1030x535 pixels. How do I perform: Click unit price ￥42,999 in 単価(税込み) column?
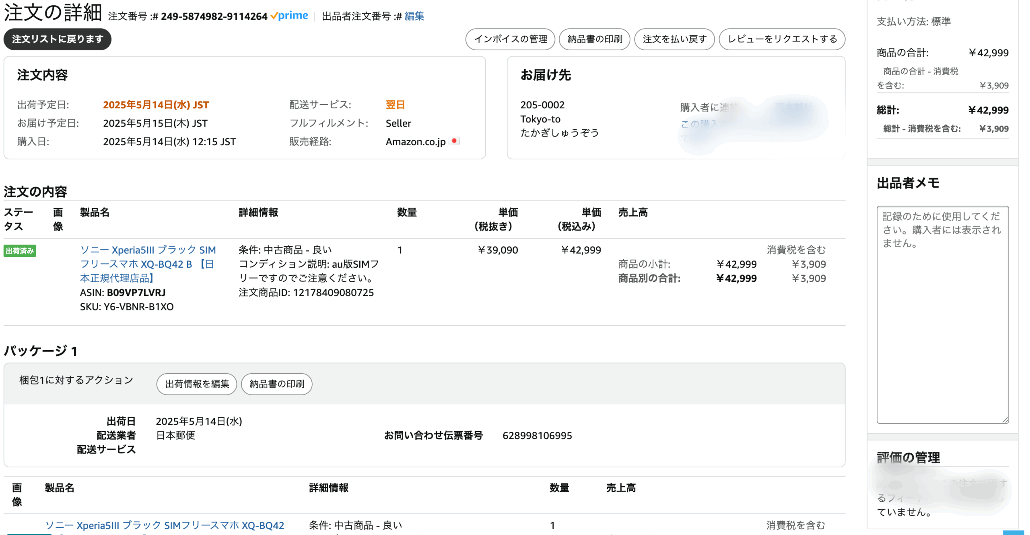[581, 250]
